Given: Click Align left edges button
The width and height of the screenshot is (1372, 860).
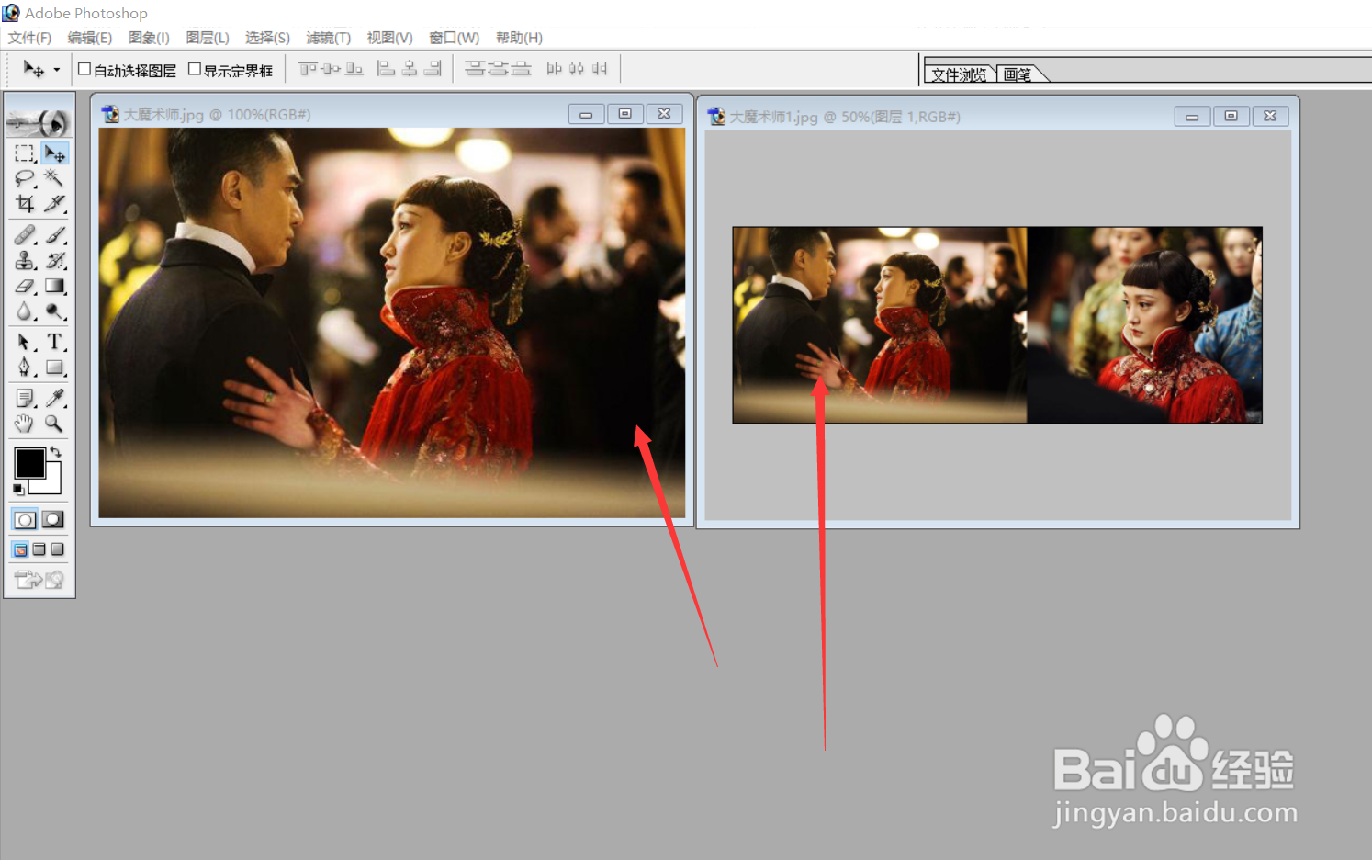Looking at the screenshot, I should click(387, 69).
